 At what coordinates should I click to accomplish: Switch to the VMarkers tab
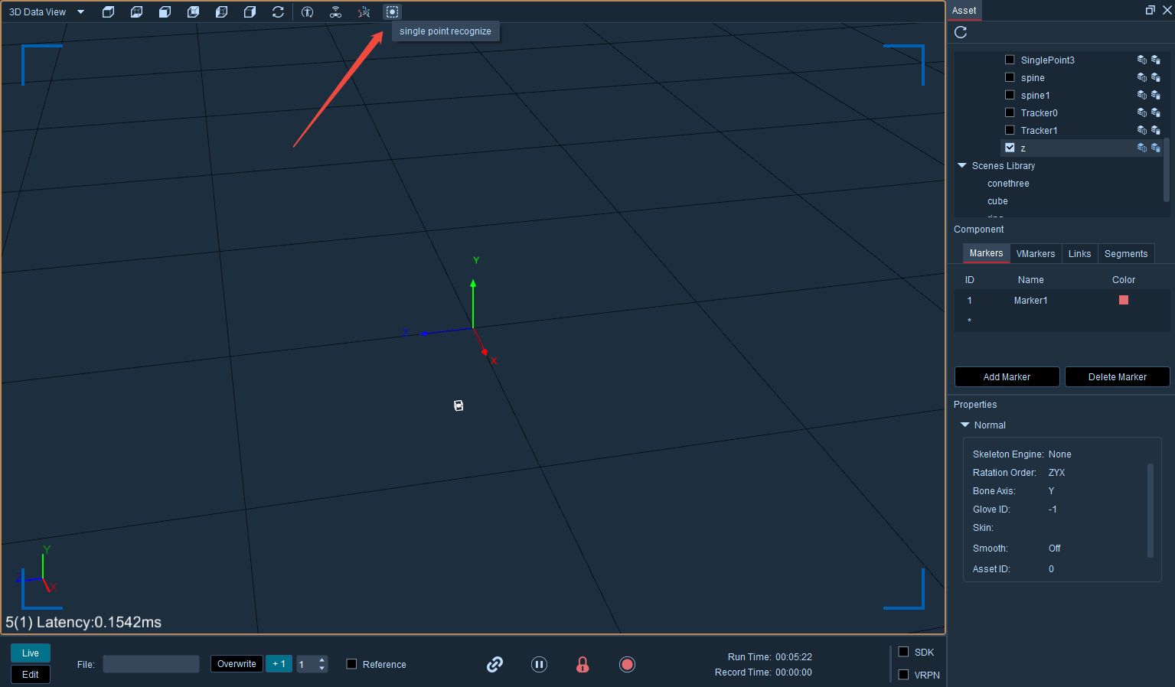pyautogui.click(x=1036, y=254)
